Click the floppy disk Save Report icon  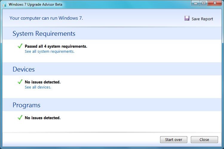(187, 18)
